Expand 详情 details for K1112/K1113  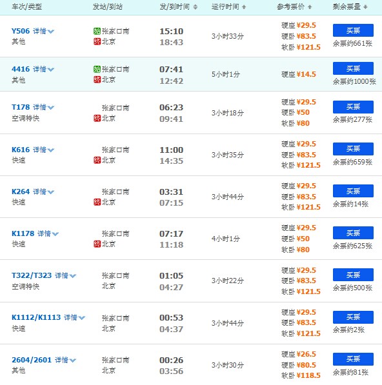click(75, 317)
